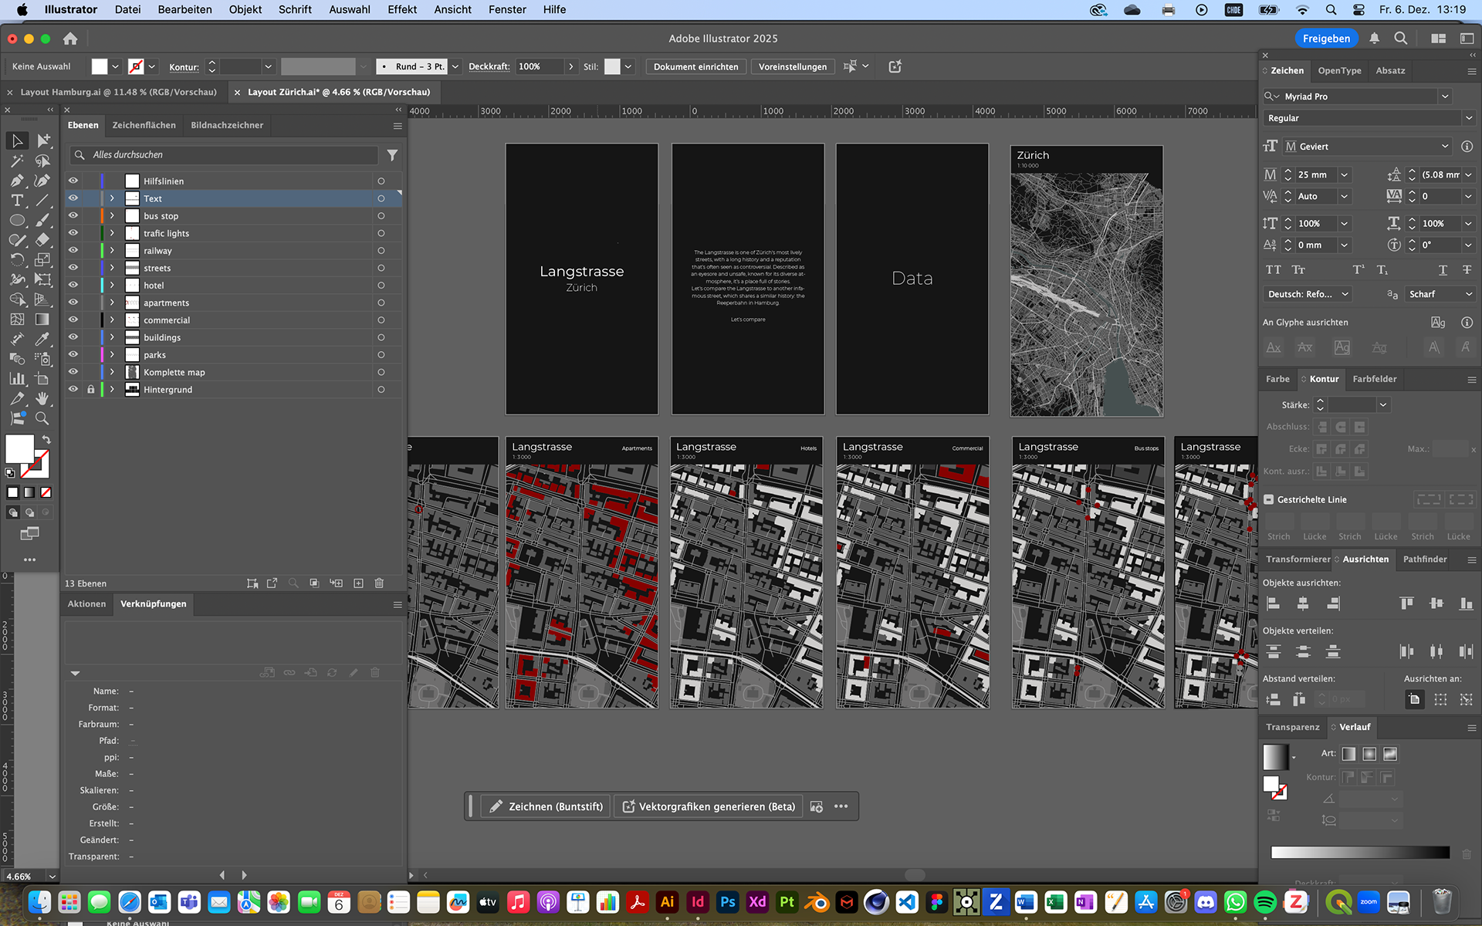Select the Pen tool
The image size is (1482, 926).
17,181
